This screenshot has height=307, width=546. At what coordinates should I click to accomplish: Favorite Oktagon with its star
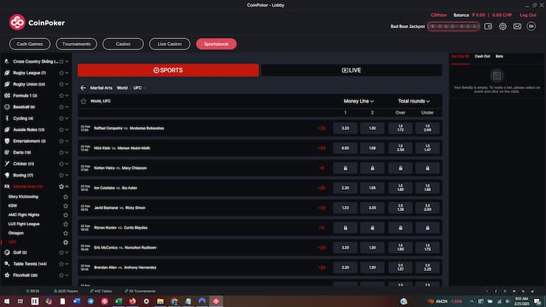(x=66, y=232)
